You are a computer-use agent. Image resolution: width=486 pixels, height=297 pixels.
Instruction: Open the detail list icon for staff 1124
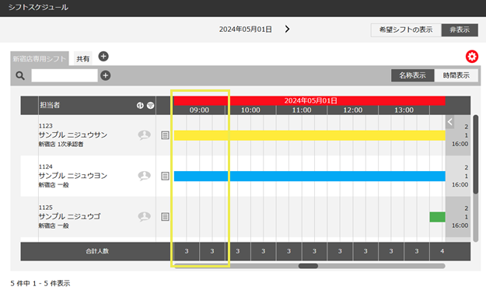pos(165,176)
